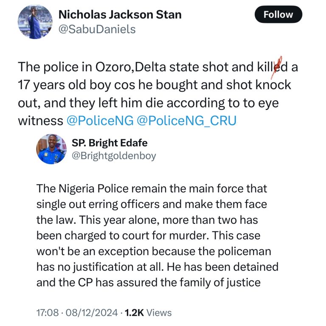Click the Follow button
Viewport: 326px width, 326px height.
[x=278, y=15]
